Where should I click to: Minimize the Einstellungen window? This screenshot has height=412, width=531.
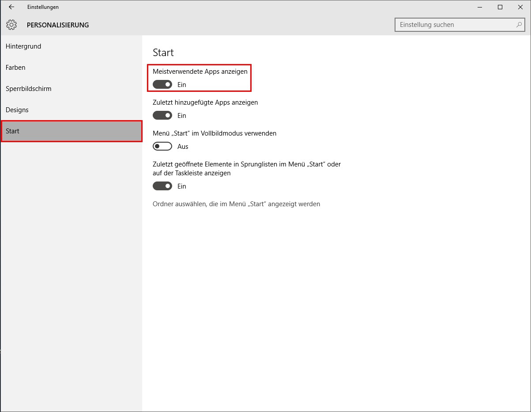point(479,7)
